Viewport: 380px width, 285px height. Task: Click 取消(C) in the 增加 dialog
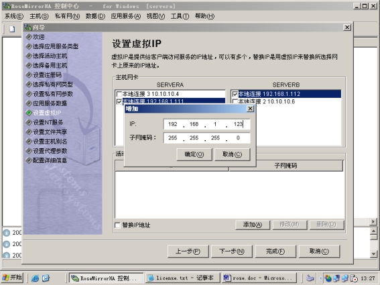coord(232,154)
